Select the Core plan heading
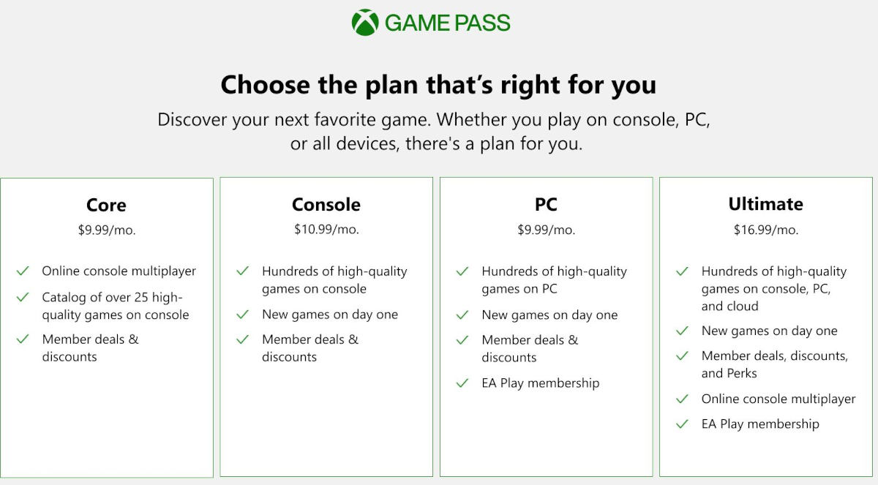878x485 pixels. click(106, 205)
